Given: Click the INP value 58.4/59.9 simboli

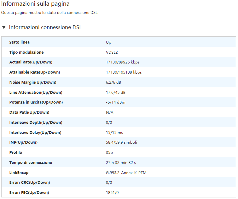Looking at the screenshot, I should click(121, 142).
